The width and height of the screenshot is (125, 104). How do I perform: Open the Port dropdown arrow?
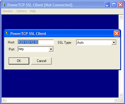(51, 49)
